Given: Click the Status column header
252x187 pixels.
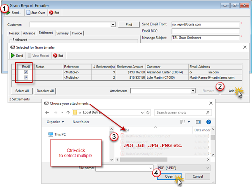Looking at the screenshot, I should (49, 67).
